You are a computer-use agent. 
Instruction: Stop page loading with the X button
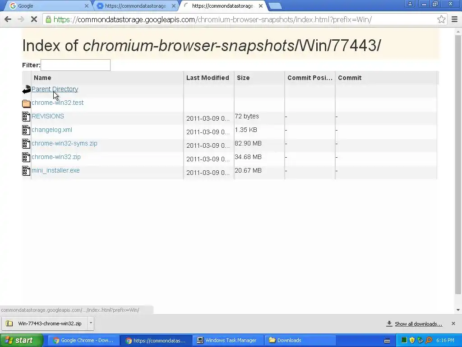(x=34, y=19)
